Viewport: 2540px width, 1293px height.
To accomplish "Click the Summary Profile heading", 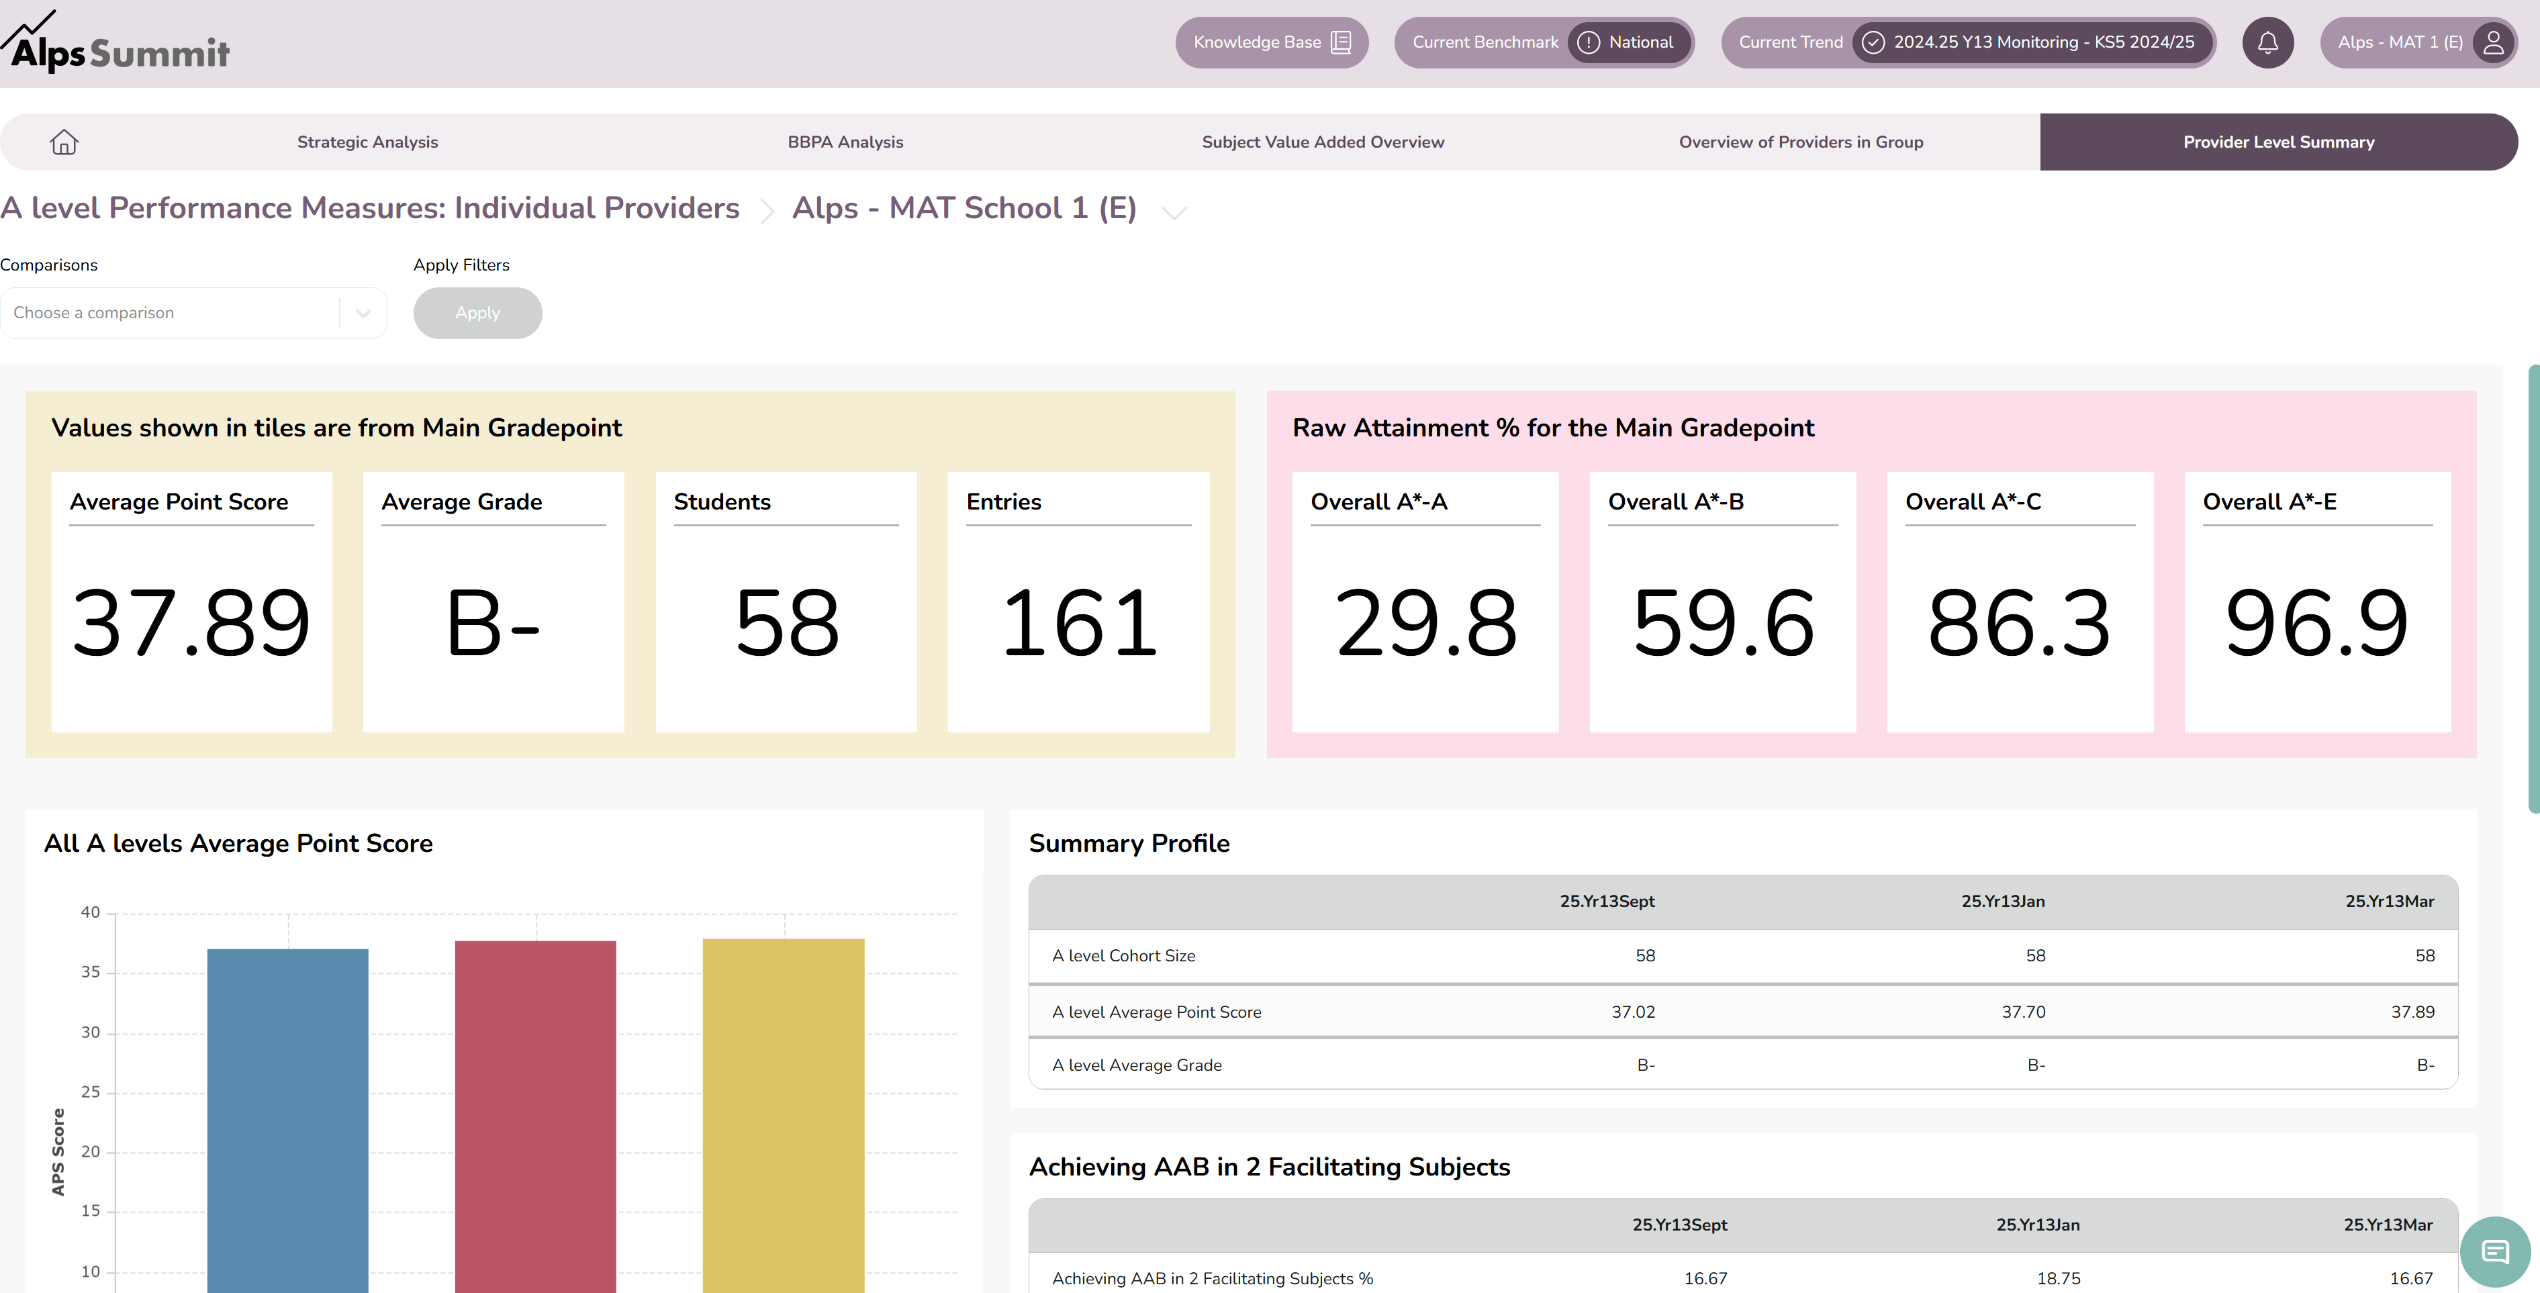I will pyautogui.click(x=1129, y=843).
